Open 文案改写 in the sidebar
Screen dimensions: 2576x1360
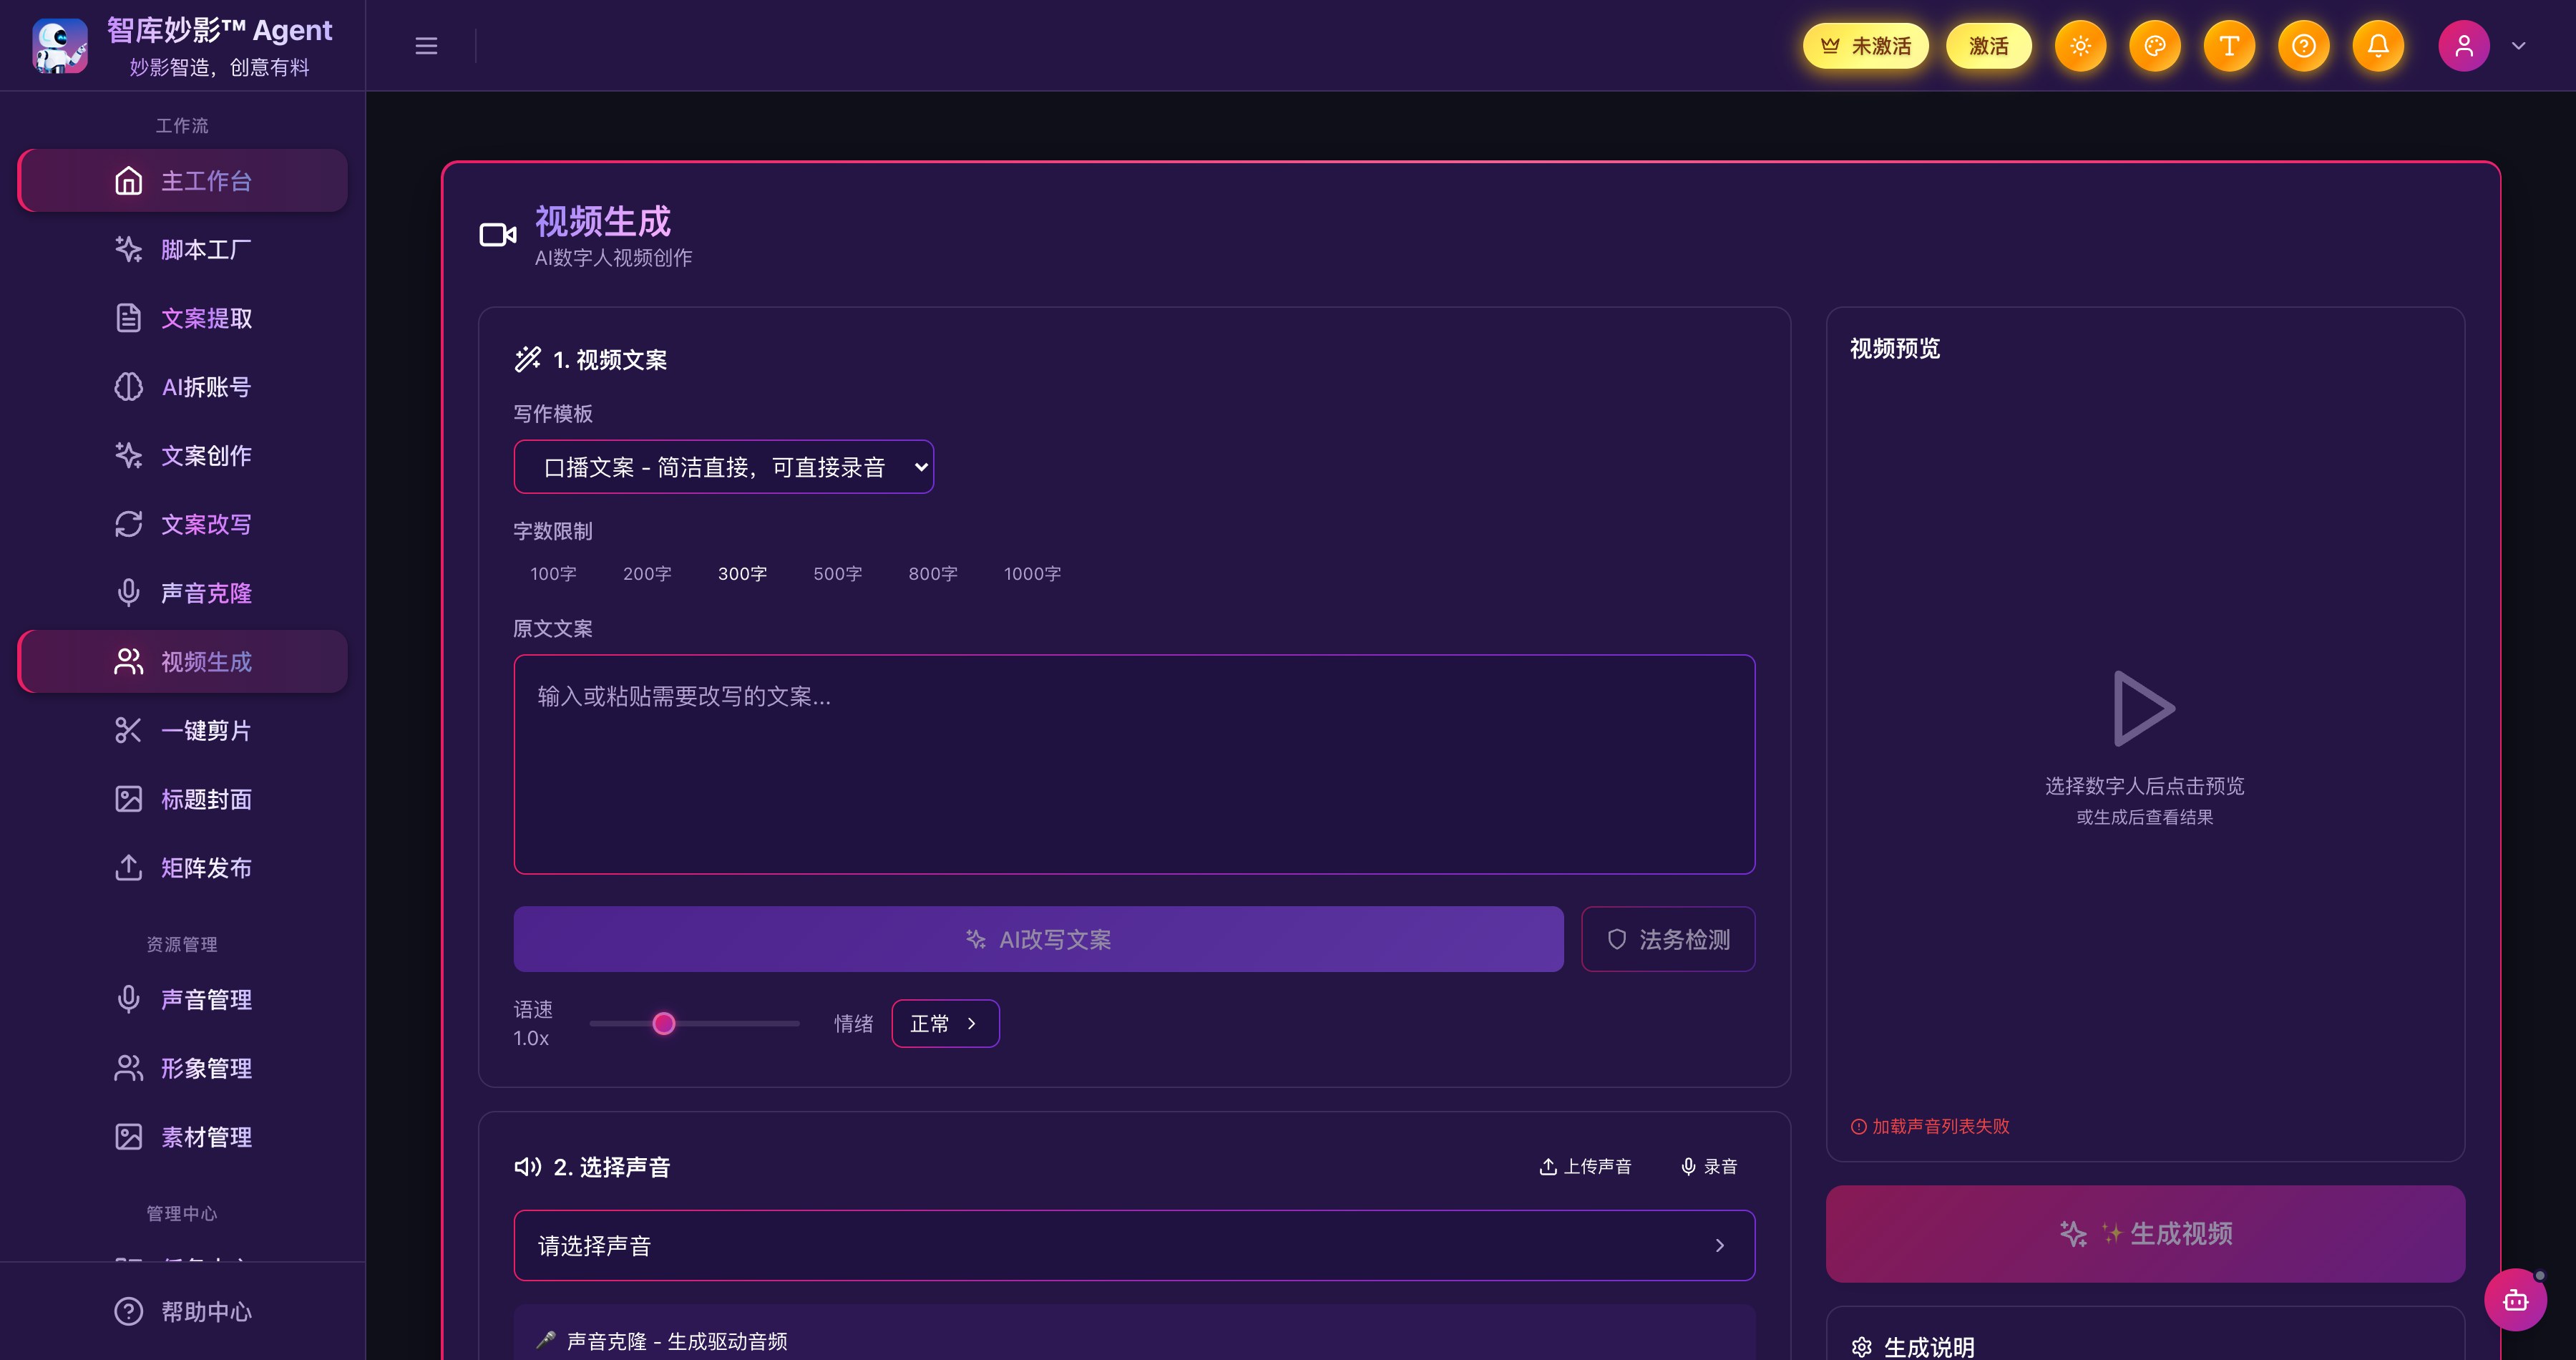coord(183,524)
